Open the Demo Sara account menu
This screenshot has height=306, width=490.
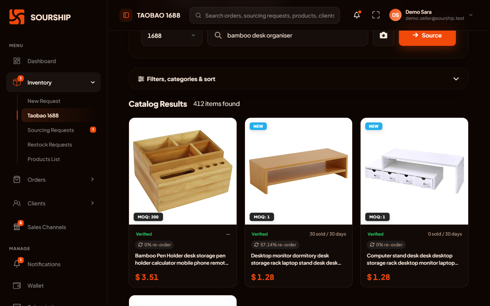click(431, 15)
